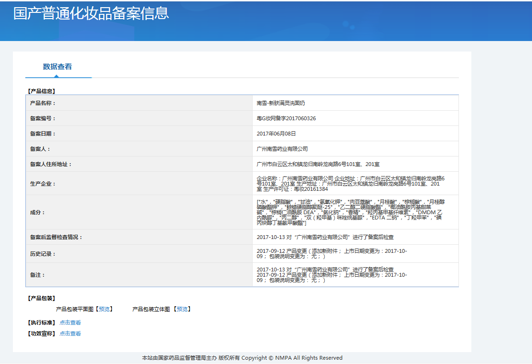Click the 备案编号 row label
Image resolution: width=532 pixels, height=364 pixels.
click(x=43, y=118)
